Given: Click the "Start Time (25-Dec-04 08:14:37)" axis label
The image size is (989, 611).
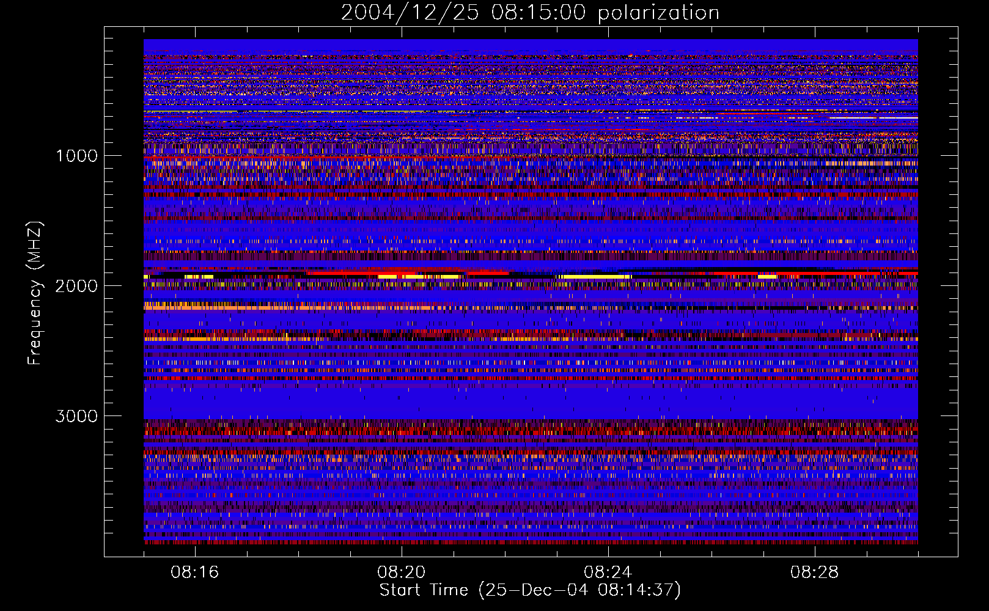Looking at the screenshot, I should [x=530, y=590].
